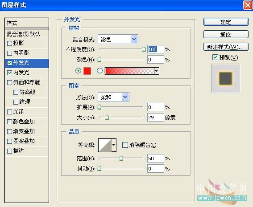Open the 混合模式 blend mode dropdown
Screen dimensions: 253x207
pos(118,39)
